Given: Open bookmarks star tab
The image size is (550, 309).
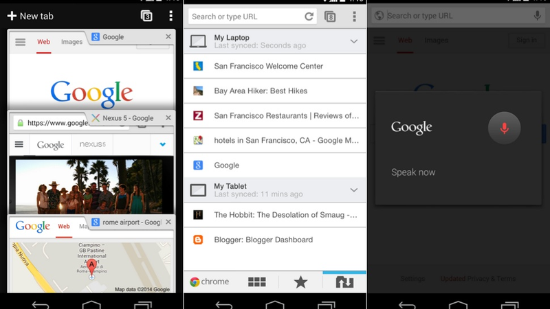Looking at the screenshot, I should [x=300, y=282].
